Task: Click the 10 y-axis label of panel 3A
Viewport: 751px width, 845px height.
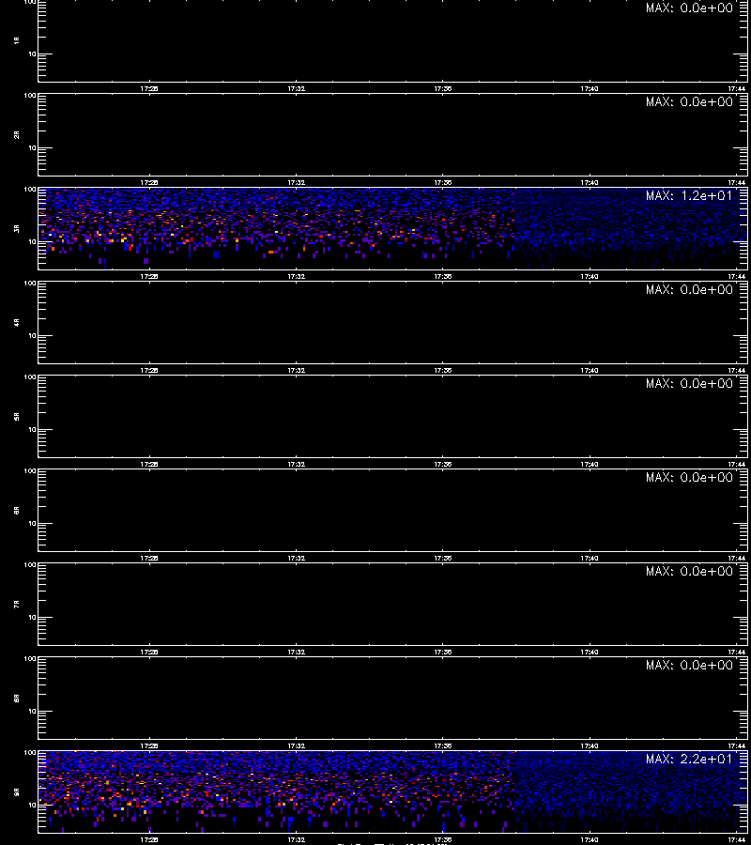Action: (32, 242)
